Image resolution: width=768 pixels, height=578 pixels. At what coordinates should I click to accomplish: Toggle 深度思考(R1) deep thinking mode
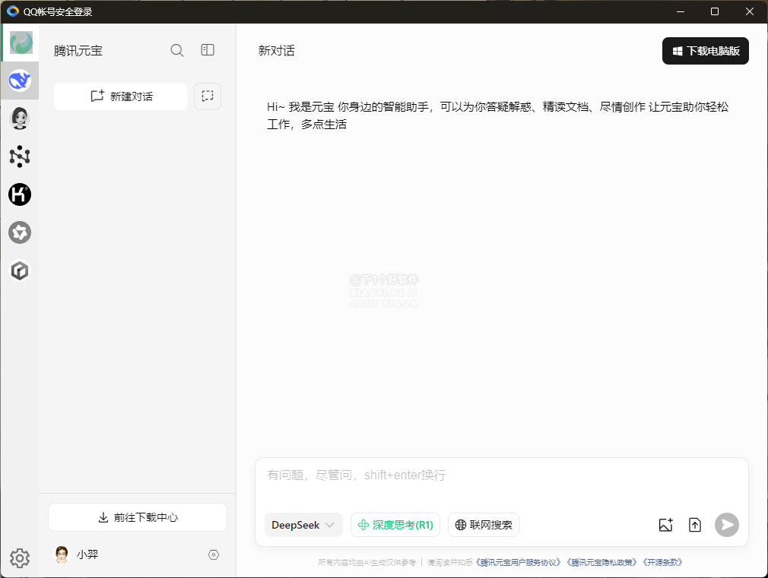[395, 525]
